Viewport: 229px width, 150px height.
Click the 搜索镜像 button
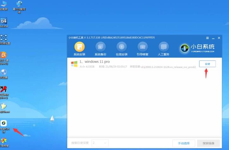click(208, 143)
